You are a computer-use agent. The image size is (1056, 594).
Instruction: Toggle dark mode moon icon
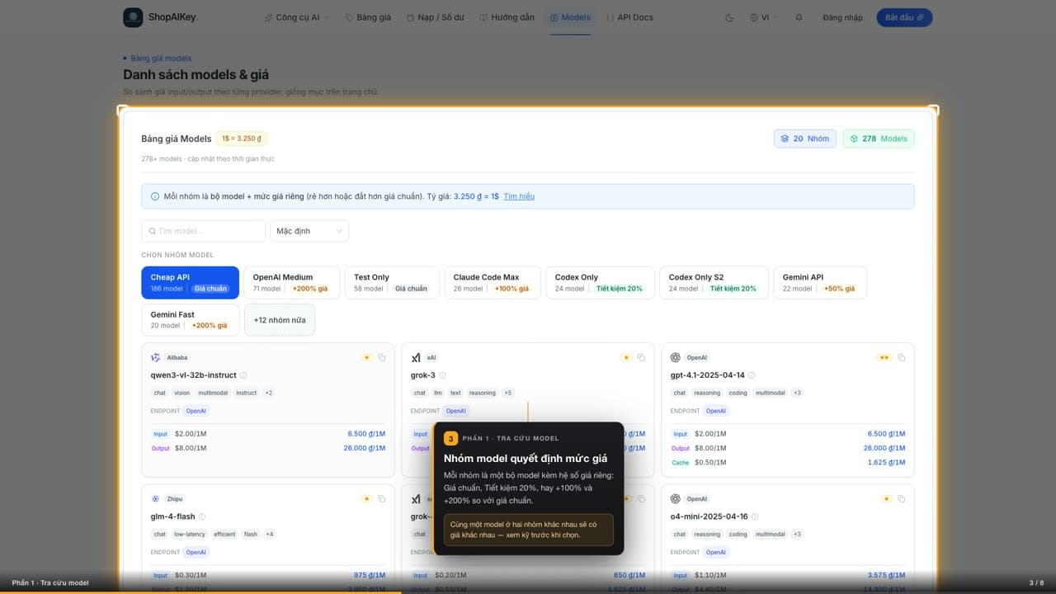pyautogui.click(x=728, y=17)
